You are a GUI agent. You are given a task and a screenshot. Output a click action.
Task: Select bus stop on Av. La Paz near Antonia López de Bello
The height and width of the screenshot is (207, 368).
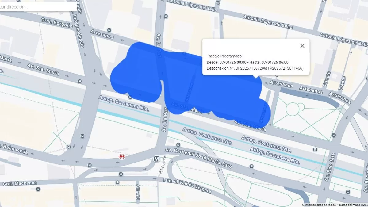[166, 16]
